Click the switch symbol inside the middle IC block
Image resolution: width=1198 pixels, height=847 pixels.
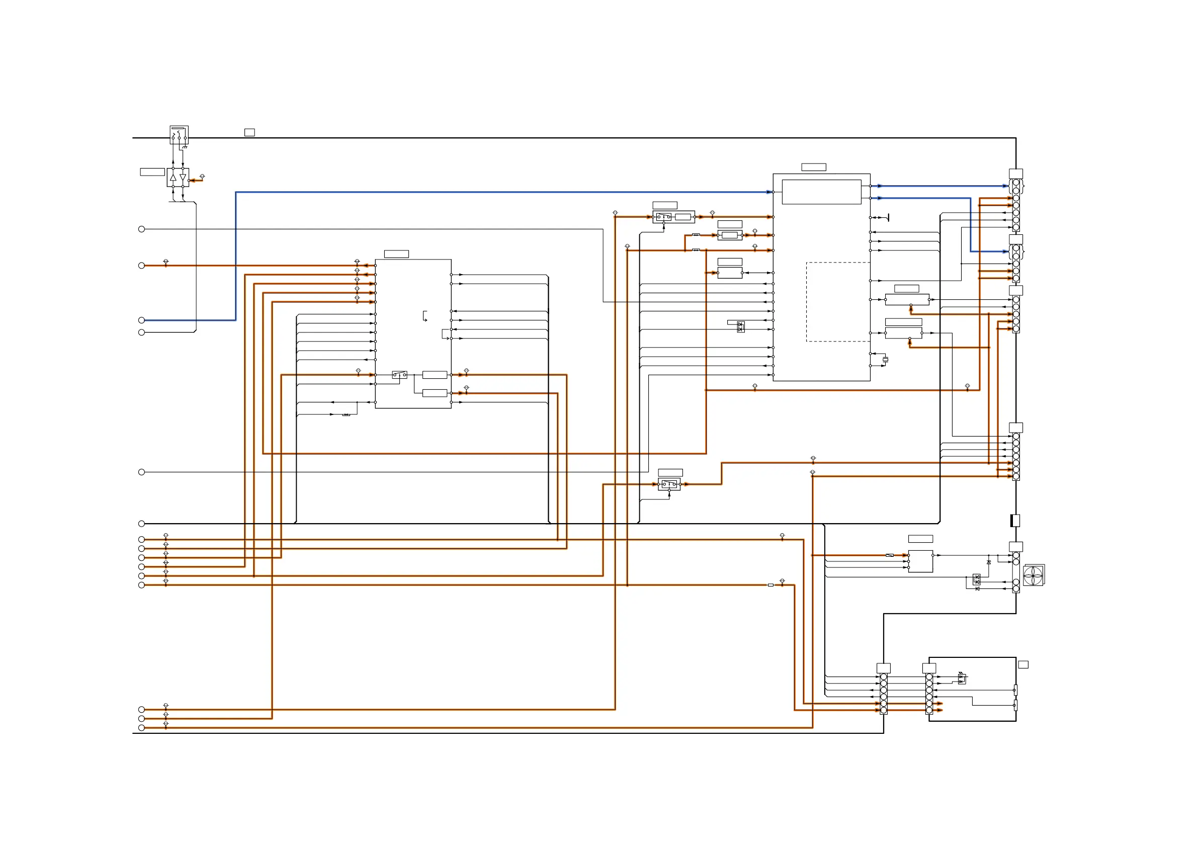(400, 375)
